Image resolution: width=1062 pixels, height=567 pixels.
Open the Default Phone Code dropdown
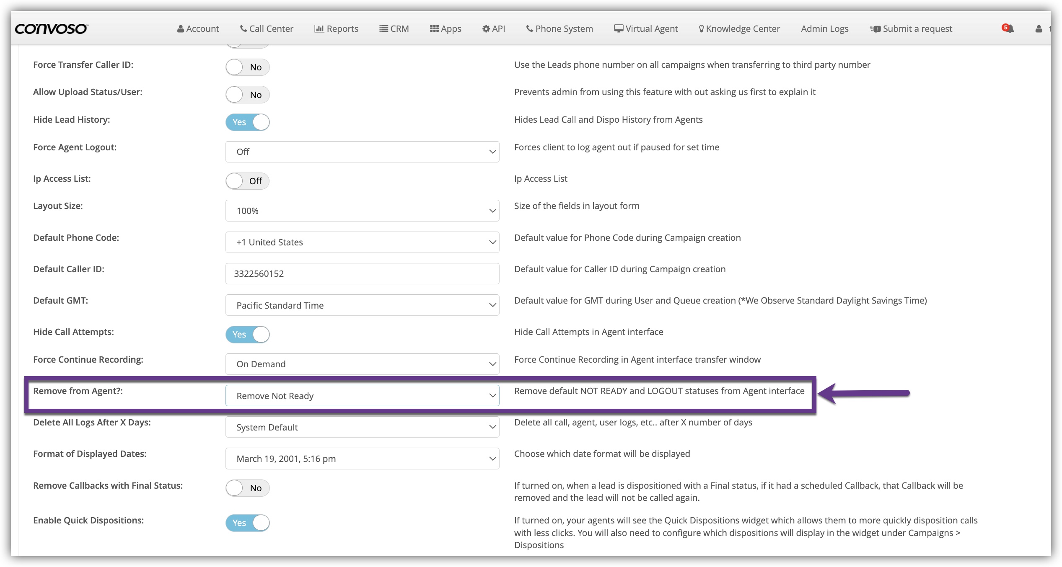click(363, 242)
